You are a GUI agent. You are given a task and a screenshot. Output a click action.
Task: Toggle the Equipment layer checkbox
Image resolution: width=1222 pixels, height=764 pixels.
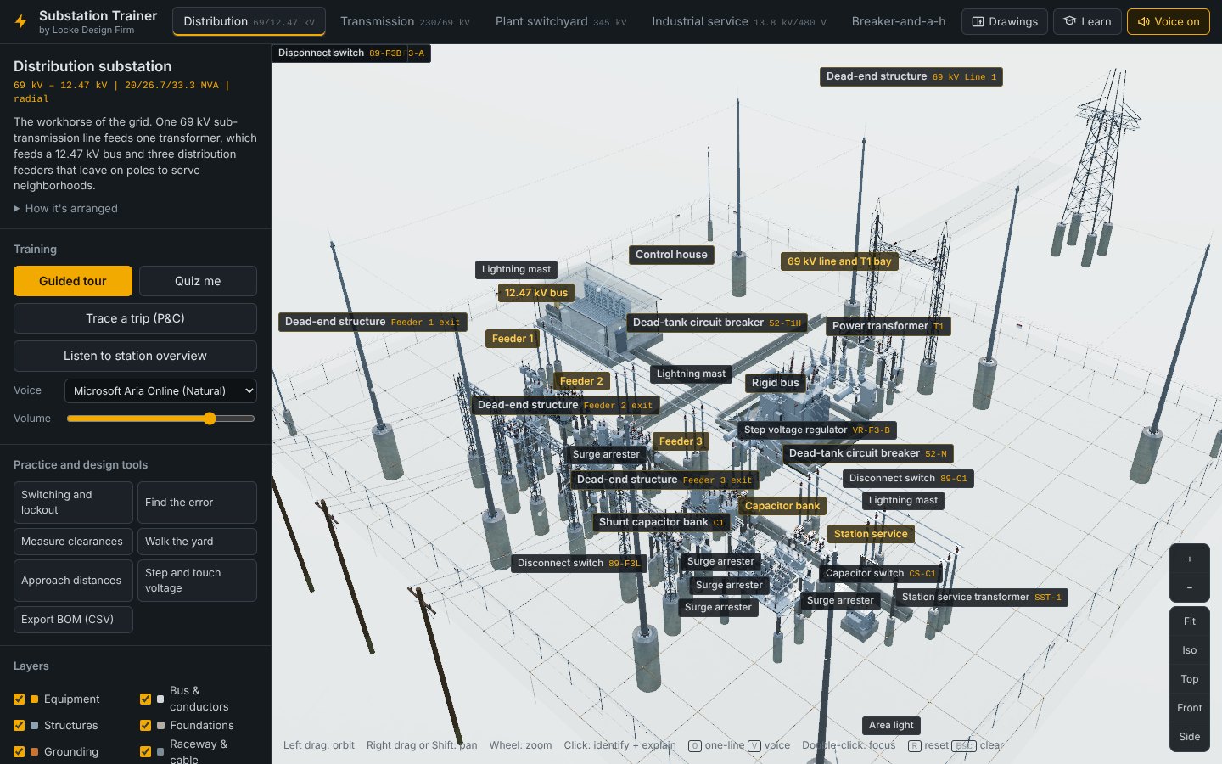click(19, 699)
